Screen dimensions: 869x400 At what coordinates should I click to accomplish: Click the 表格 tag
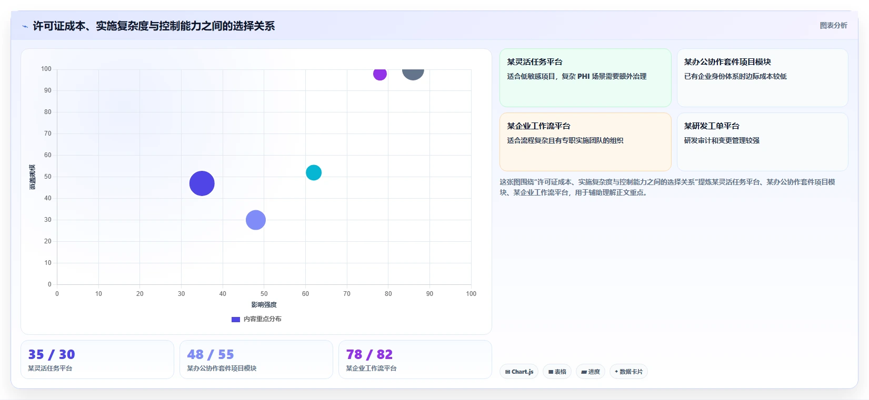click(557, 372)
